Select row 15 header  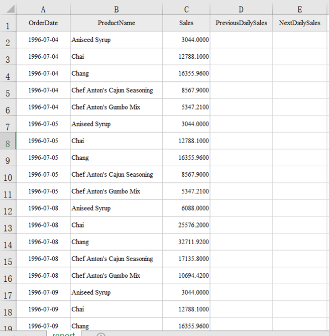tap(8, 259)
